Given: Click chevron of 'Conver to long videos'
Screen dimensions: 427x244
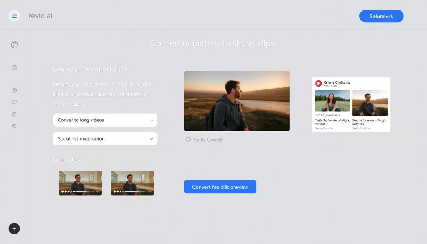Looking at the screenshot, I should coord(151,120).
